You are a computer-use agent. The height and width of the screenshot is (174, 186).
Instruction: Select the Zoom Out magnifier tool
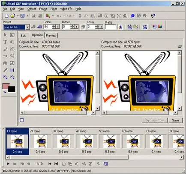(12, 77)
